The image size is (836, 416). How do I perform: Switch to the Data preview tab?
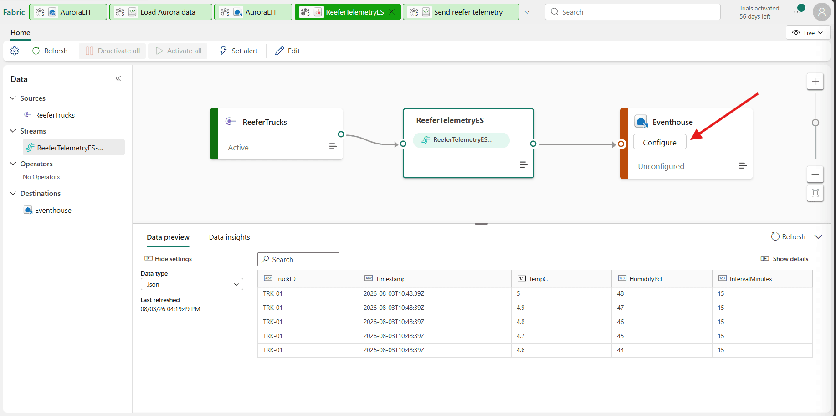pos(168,237)
